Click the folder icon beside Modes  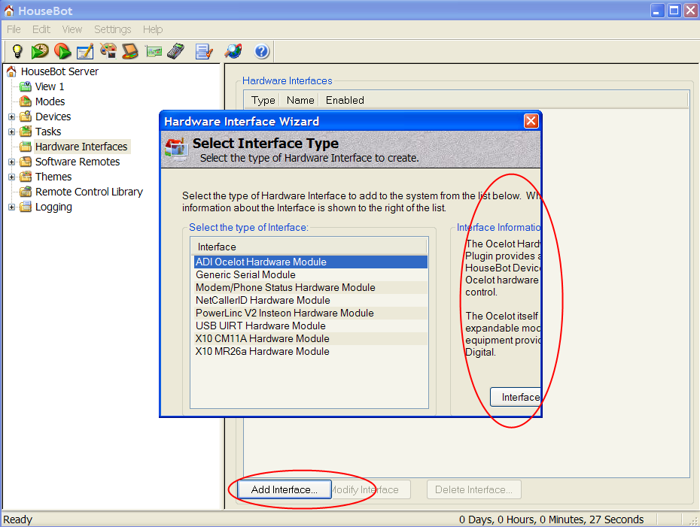pyautogui.click(x=26, y=101)
